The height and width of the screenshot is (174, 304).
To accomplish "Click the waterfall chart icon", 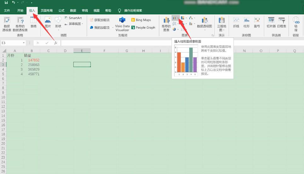I will 191,18.
